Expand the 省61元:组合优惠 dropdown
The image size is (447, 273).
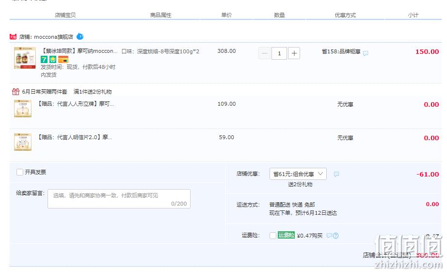[298, 174]
